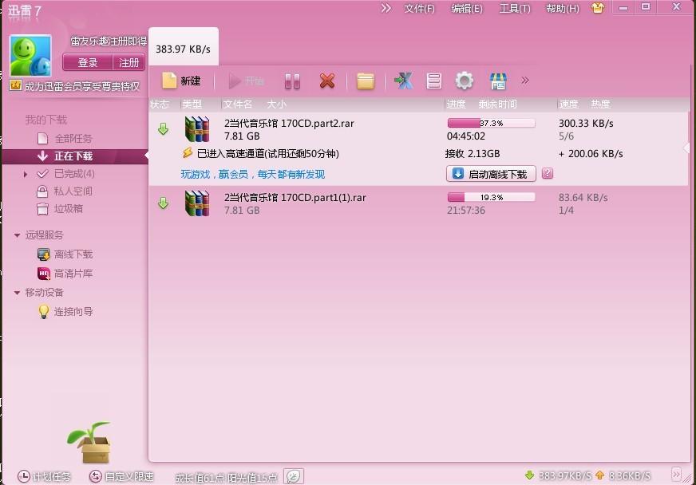Click the part2.rar WinRAR file icon
The height and width of the screenshot is (485, 696).
point(197,129)
